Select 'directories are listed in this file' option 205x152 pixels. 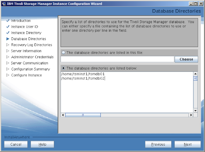pyautogui.click(x=63, y=52)
